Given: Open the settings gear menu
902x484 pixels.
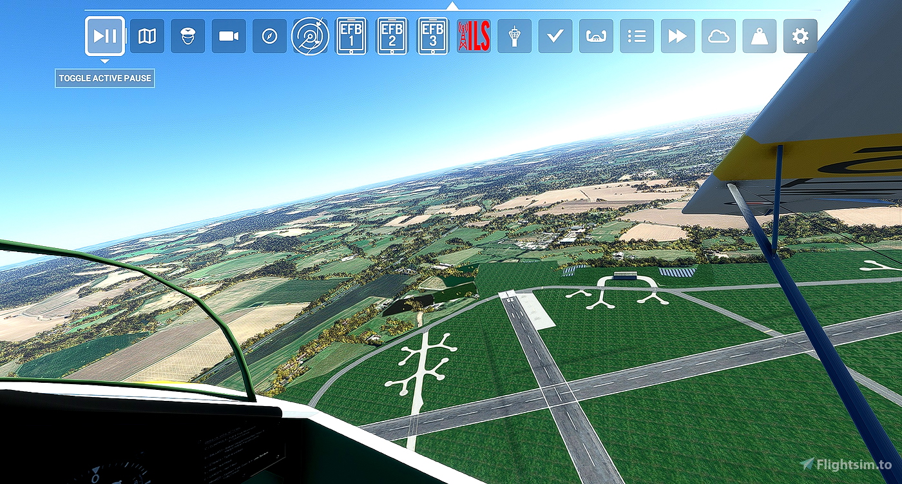Looking at the screenshot, I should 800,36.
